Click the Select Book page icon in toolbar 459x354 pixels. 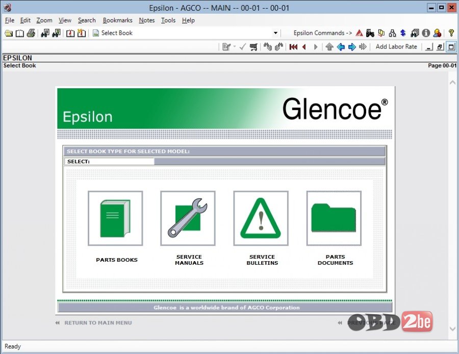96,33
